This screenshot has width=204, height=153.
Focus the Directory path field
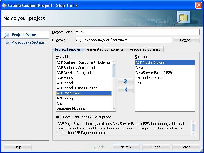[124, 40]
